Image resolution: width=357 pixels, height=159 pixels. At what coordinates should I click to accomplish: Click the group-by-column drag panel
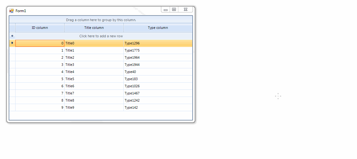point(101,20)
